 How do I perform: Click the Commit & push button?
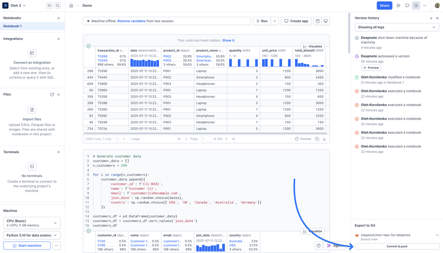click(x=397, y=246)
